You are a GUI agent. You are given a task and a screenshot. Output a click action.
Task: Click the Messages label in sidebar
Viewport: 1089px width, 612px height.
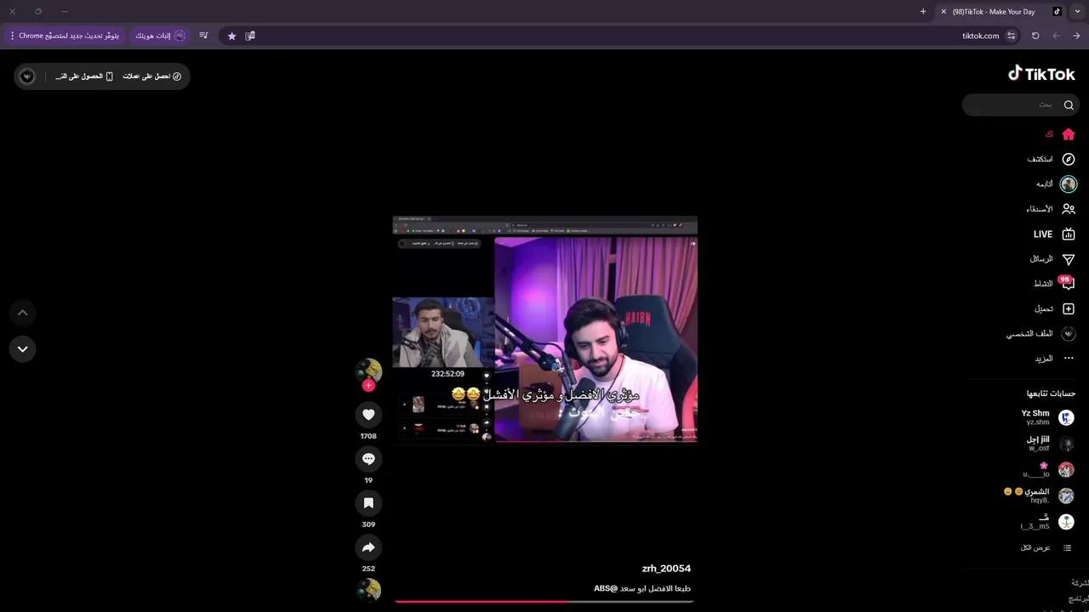pos(1041,258)
